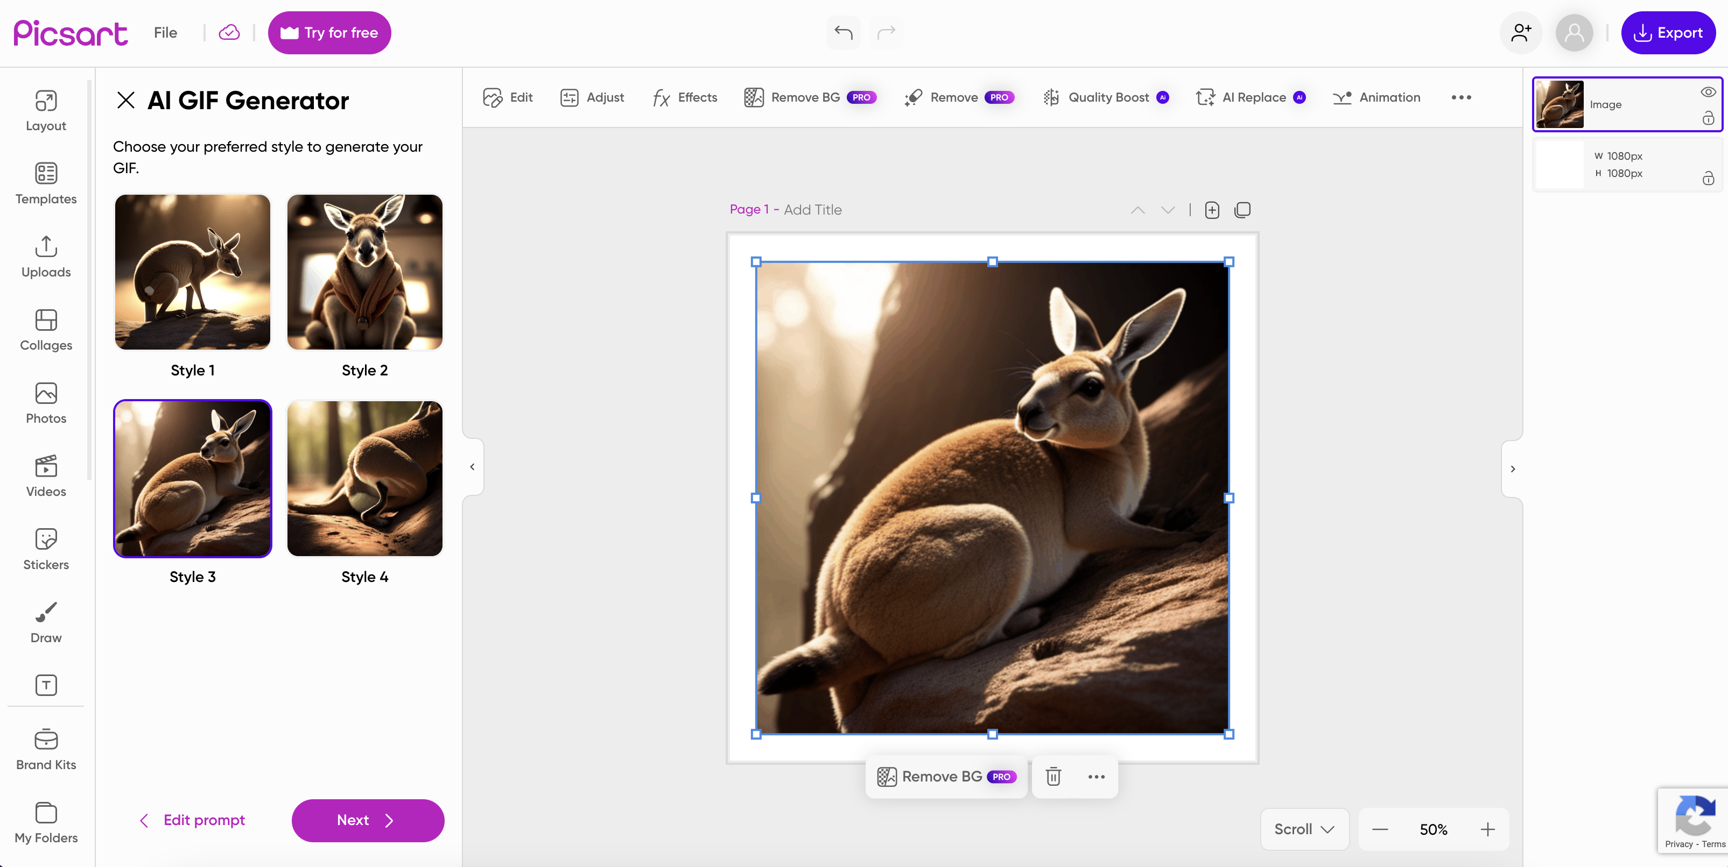Lock the Image layer

click(1708, 118)
